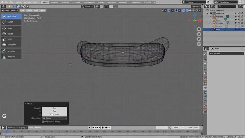Collapse the Move operator panel
The image size is (245, 138).
26,103
